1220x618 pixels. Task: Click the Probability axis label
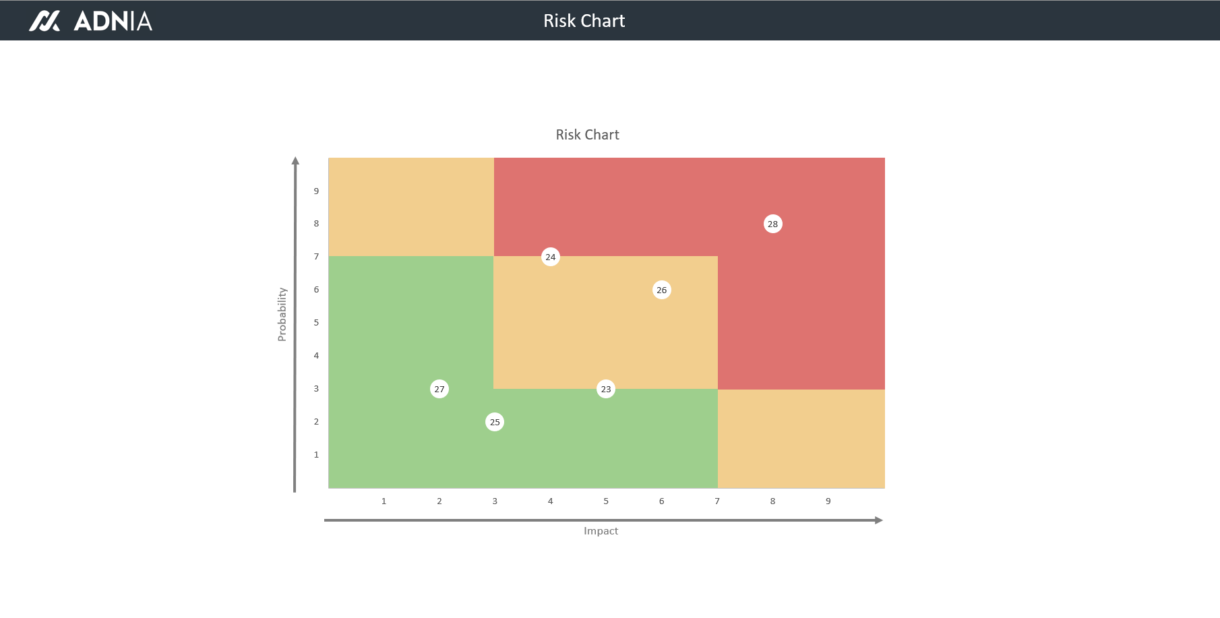tap(282, 314)
